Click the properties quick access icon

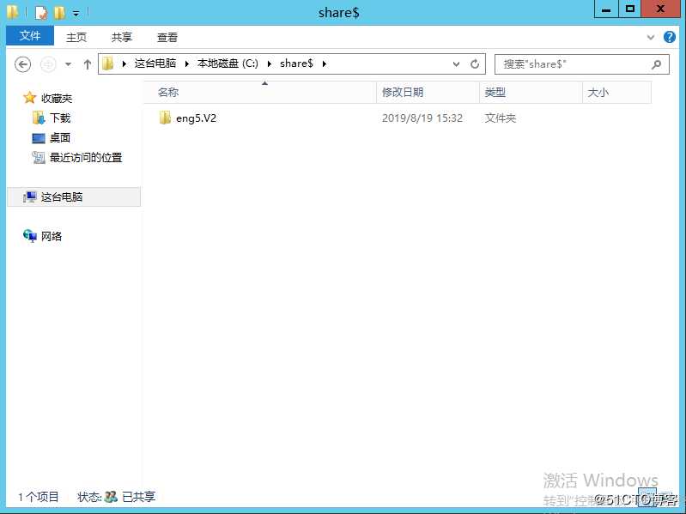click(40, 13)
